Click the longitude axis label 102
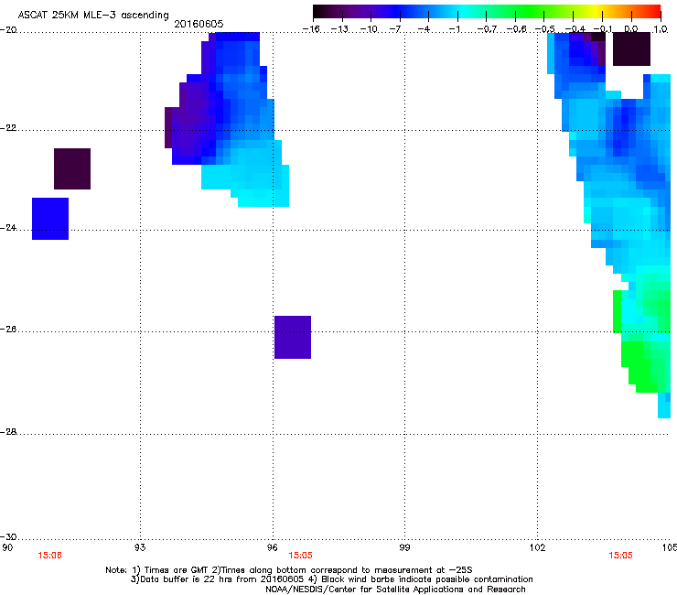This screenshot has width=677, height=595. (x=538, y=548)
